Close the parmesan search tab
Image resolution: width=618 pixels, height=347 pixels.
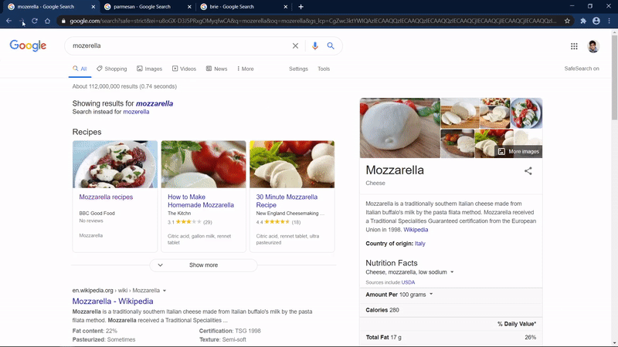[189, 7]
